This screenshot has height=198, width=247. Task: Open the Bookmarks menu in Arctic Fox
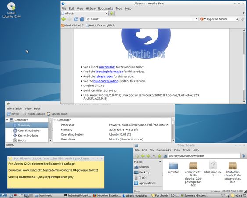105,8
